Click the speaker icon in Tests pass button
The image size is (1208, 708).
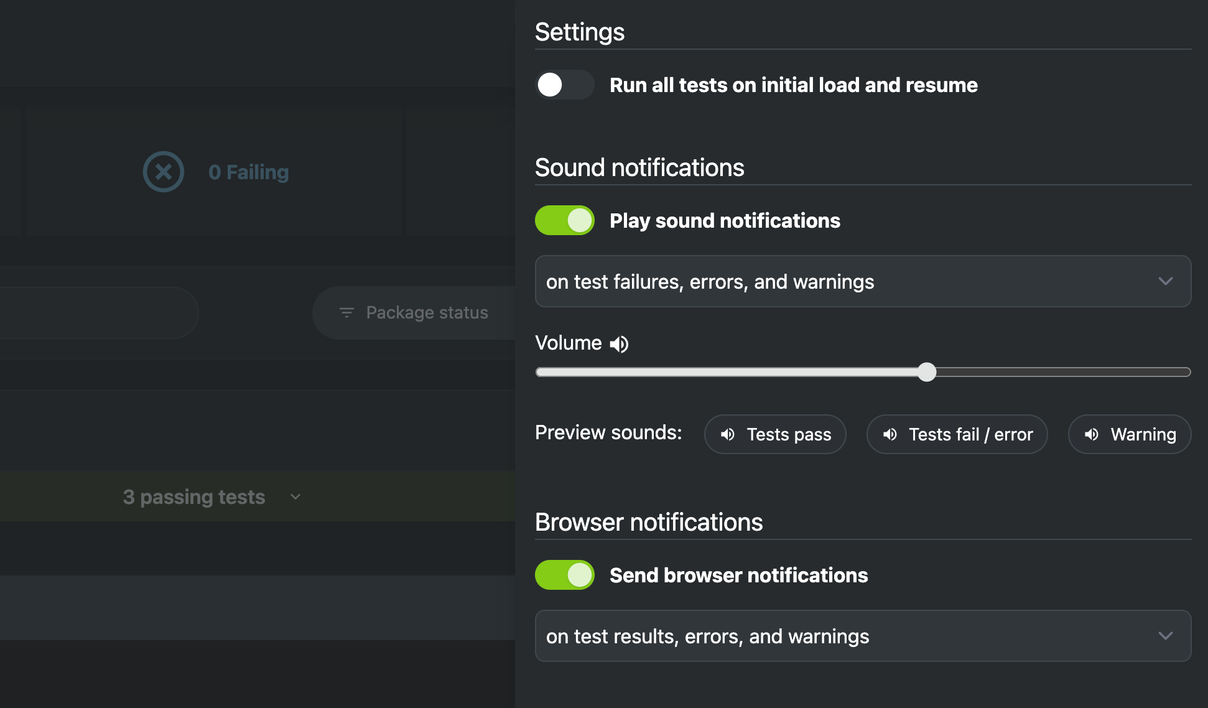pyautogui.click(x=727, y=434)
